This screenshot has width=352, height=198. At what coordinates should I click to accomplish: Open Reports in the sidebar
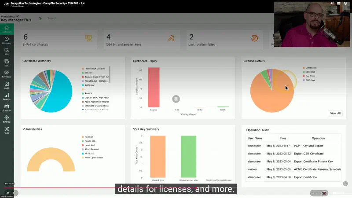pos(7,96)
